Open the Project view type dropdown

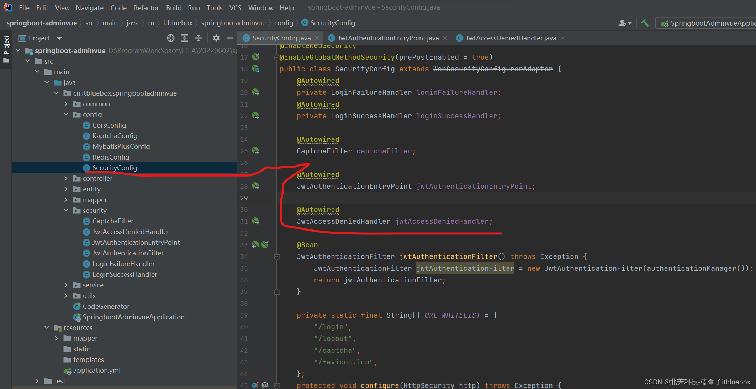pos(59,38)
